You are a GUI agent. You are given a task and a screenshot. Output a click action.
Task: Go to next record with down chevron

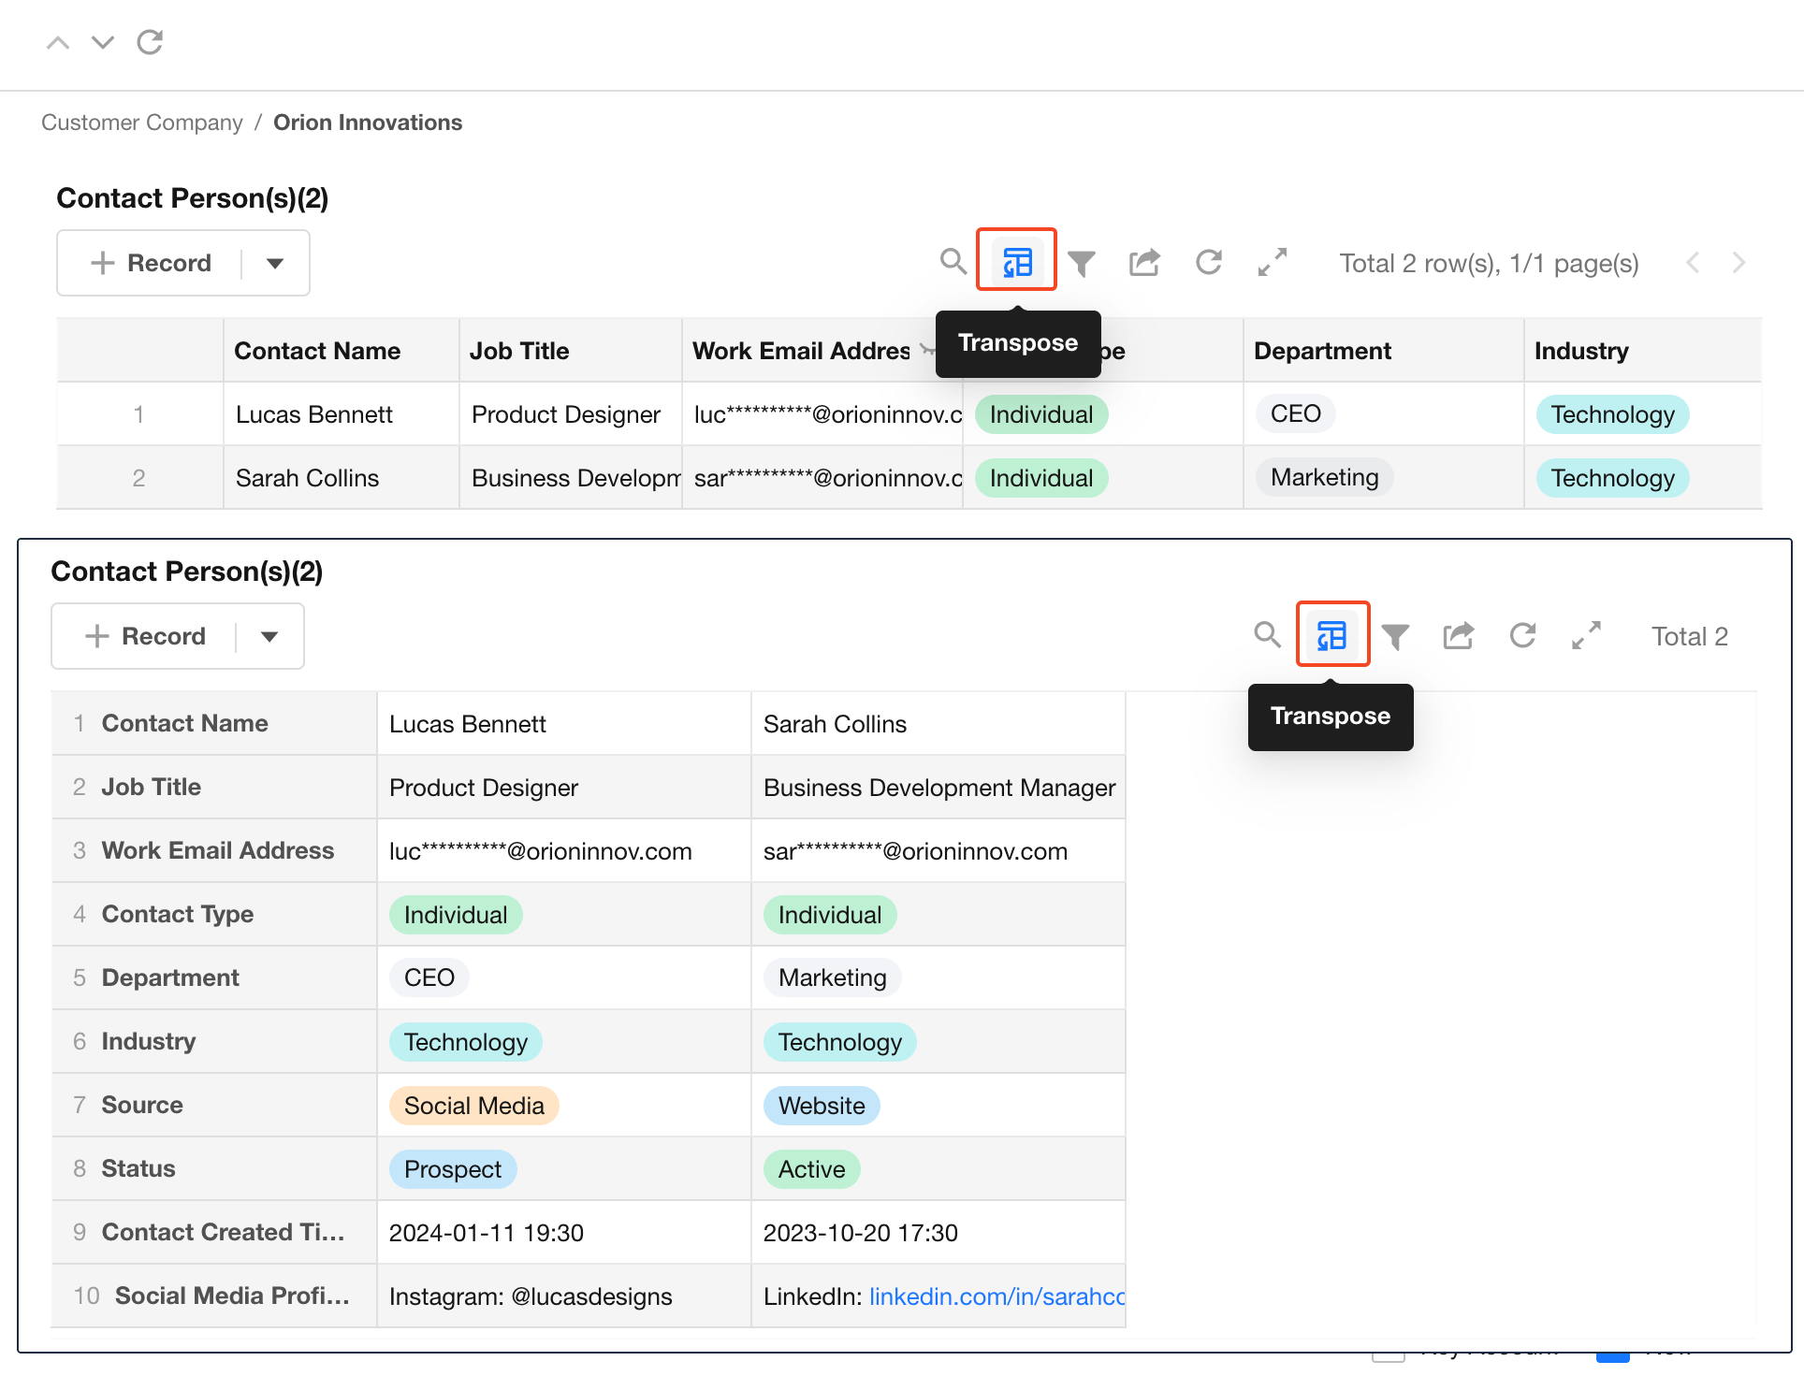coord(103,42)
